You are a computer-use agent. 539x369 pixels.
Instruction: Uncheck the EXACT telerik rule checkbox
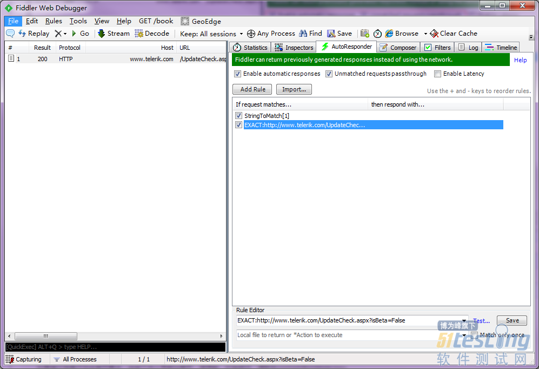(239, 125)
